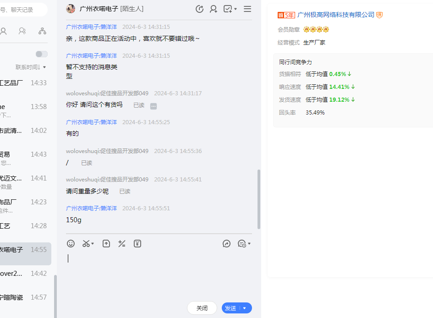Click the 关闭 button

pyautogui.click(x=202, y=308)
